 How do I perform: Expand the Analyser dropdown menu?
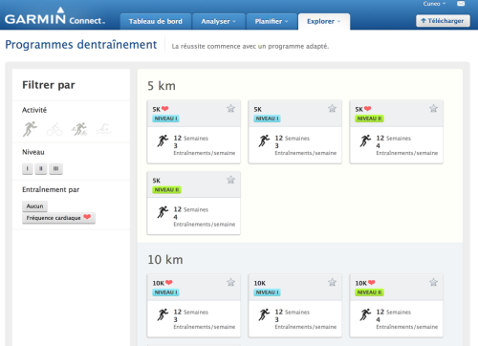218,22
